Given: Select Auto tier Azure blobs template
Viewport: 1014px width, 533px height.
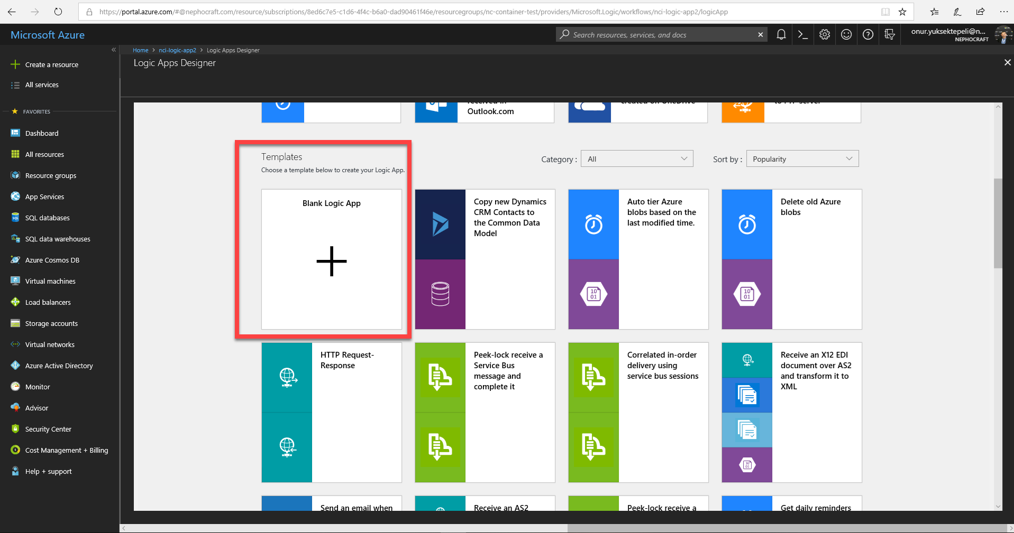Looking at the screenshot, I should pyautogui.click(x=638, y=259).
